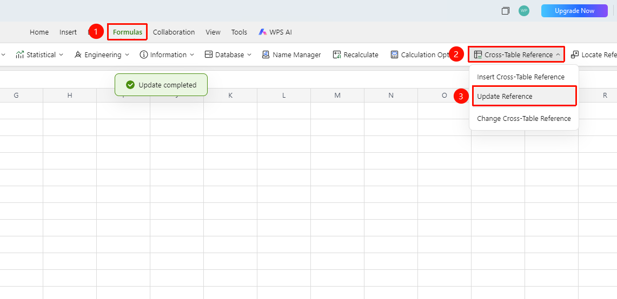Click the green checkmark in notification
Image resolution: width=617 pixels, height=299 pixels.
(130, 85)
